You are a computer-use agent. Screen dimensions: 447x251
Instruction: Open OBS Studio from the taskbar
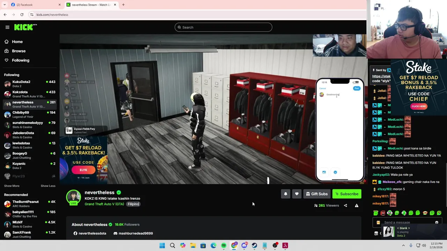(275, 245)
